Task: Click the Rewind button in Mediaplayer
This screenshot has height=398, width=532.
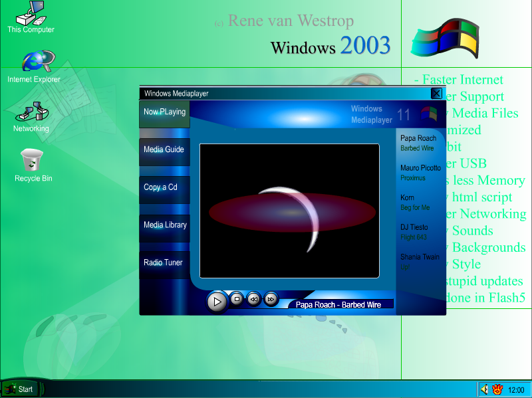Action: 254,299
